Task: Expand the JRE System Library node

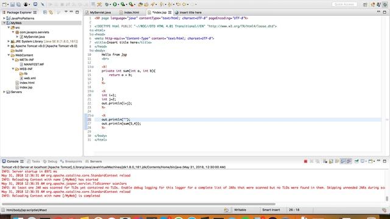Action: [9, 41]
